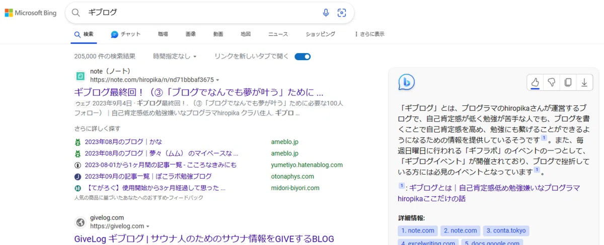Expand note.com URL dropdown arrow
Image resolution: width=604 pixels, height=245 pixels.
click(x=218, y=80)
